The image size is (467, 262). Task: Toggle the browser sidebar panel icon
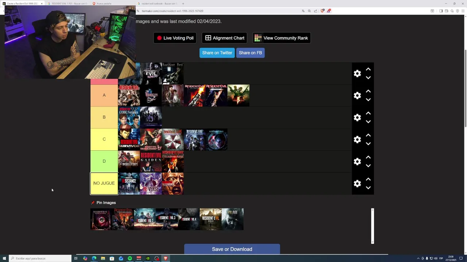tap(441, 11)
